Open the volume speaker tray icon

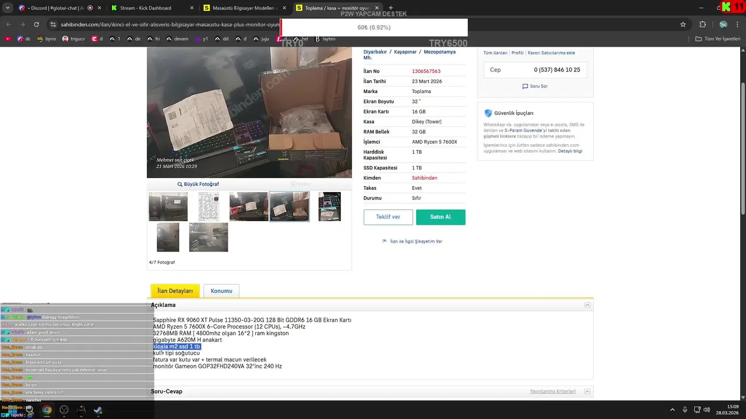[706, 410]
